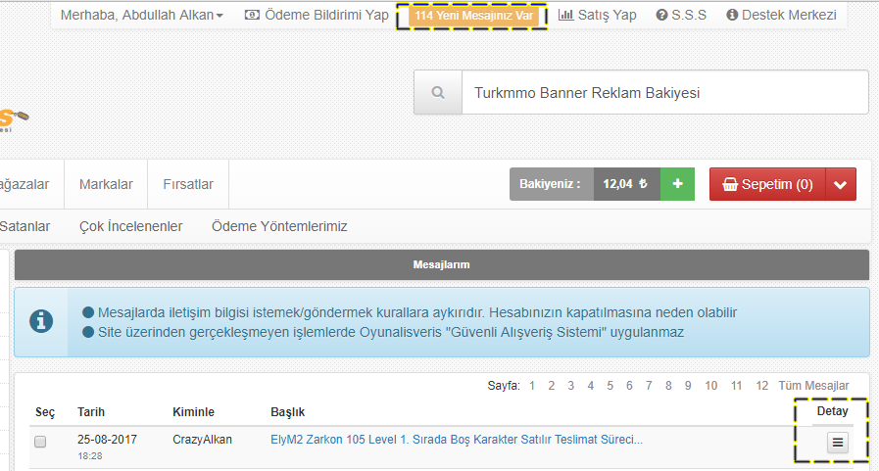Open the S.S.S help page
The image size is (879, 471).
point(681,15)
